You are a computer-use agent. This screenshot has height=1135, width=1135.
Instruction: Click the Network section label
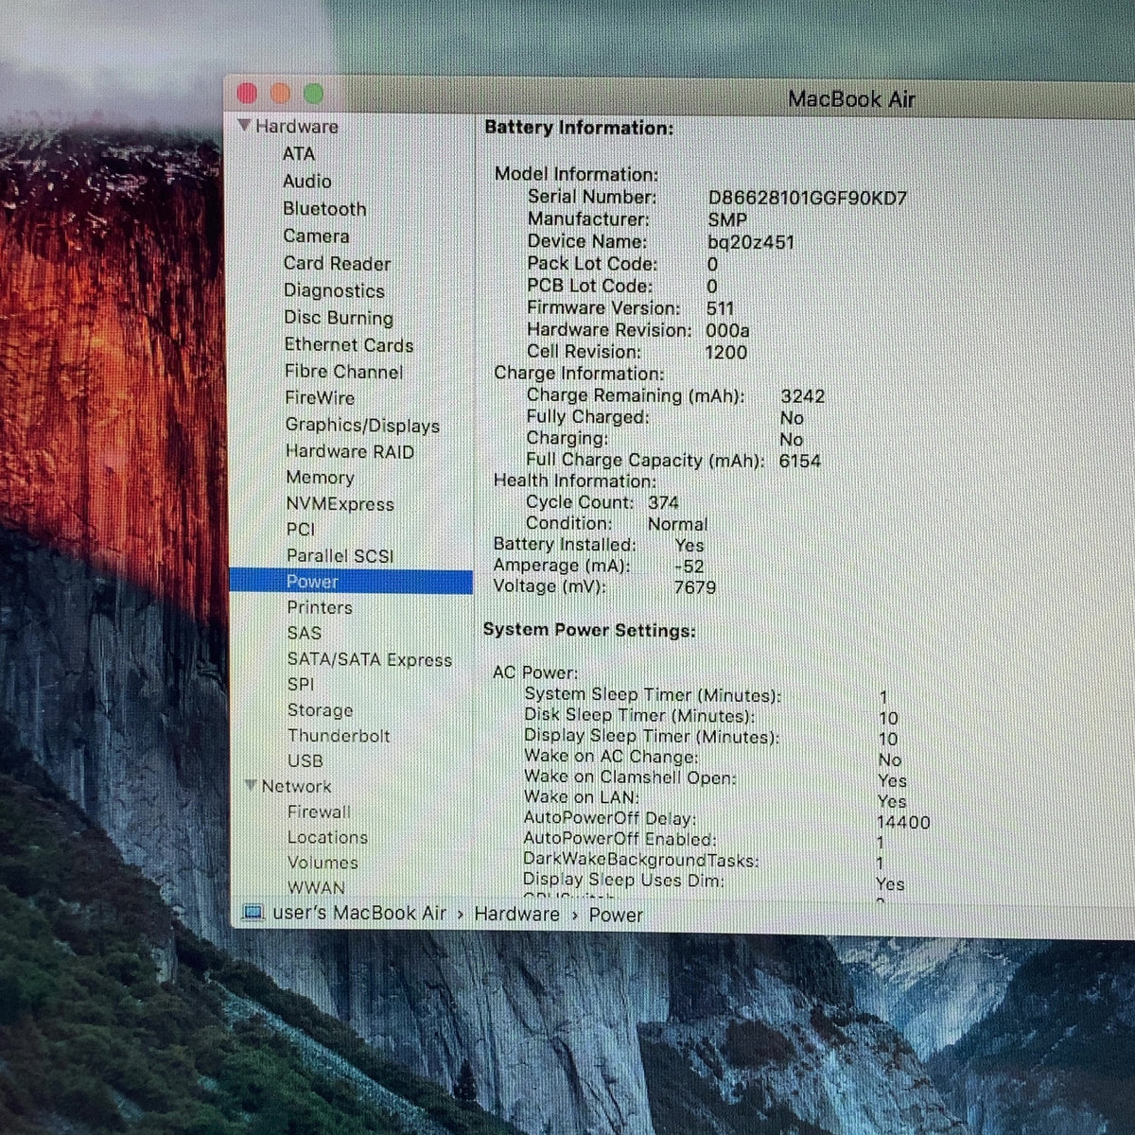pyautogui.click(x=296, y=786)
